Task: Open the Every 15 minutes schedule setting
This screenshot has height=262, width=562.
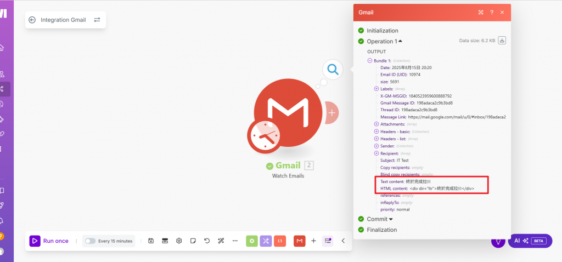Action: (115, 241)
